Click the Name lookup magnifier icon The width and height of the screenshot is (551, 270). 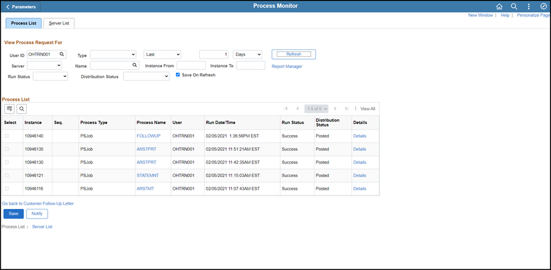(x=134, y=65)
